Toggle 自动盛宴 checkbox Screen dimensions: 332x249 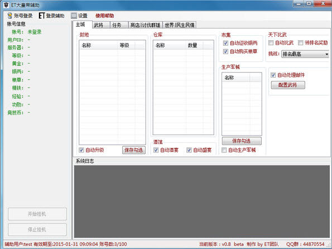(x=189, y=150)
